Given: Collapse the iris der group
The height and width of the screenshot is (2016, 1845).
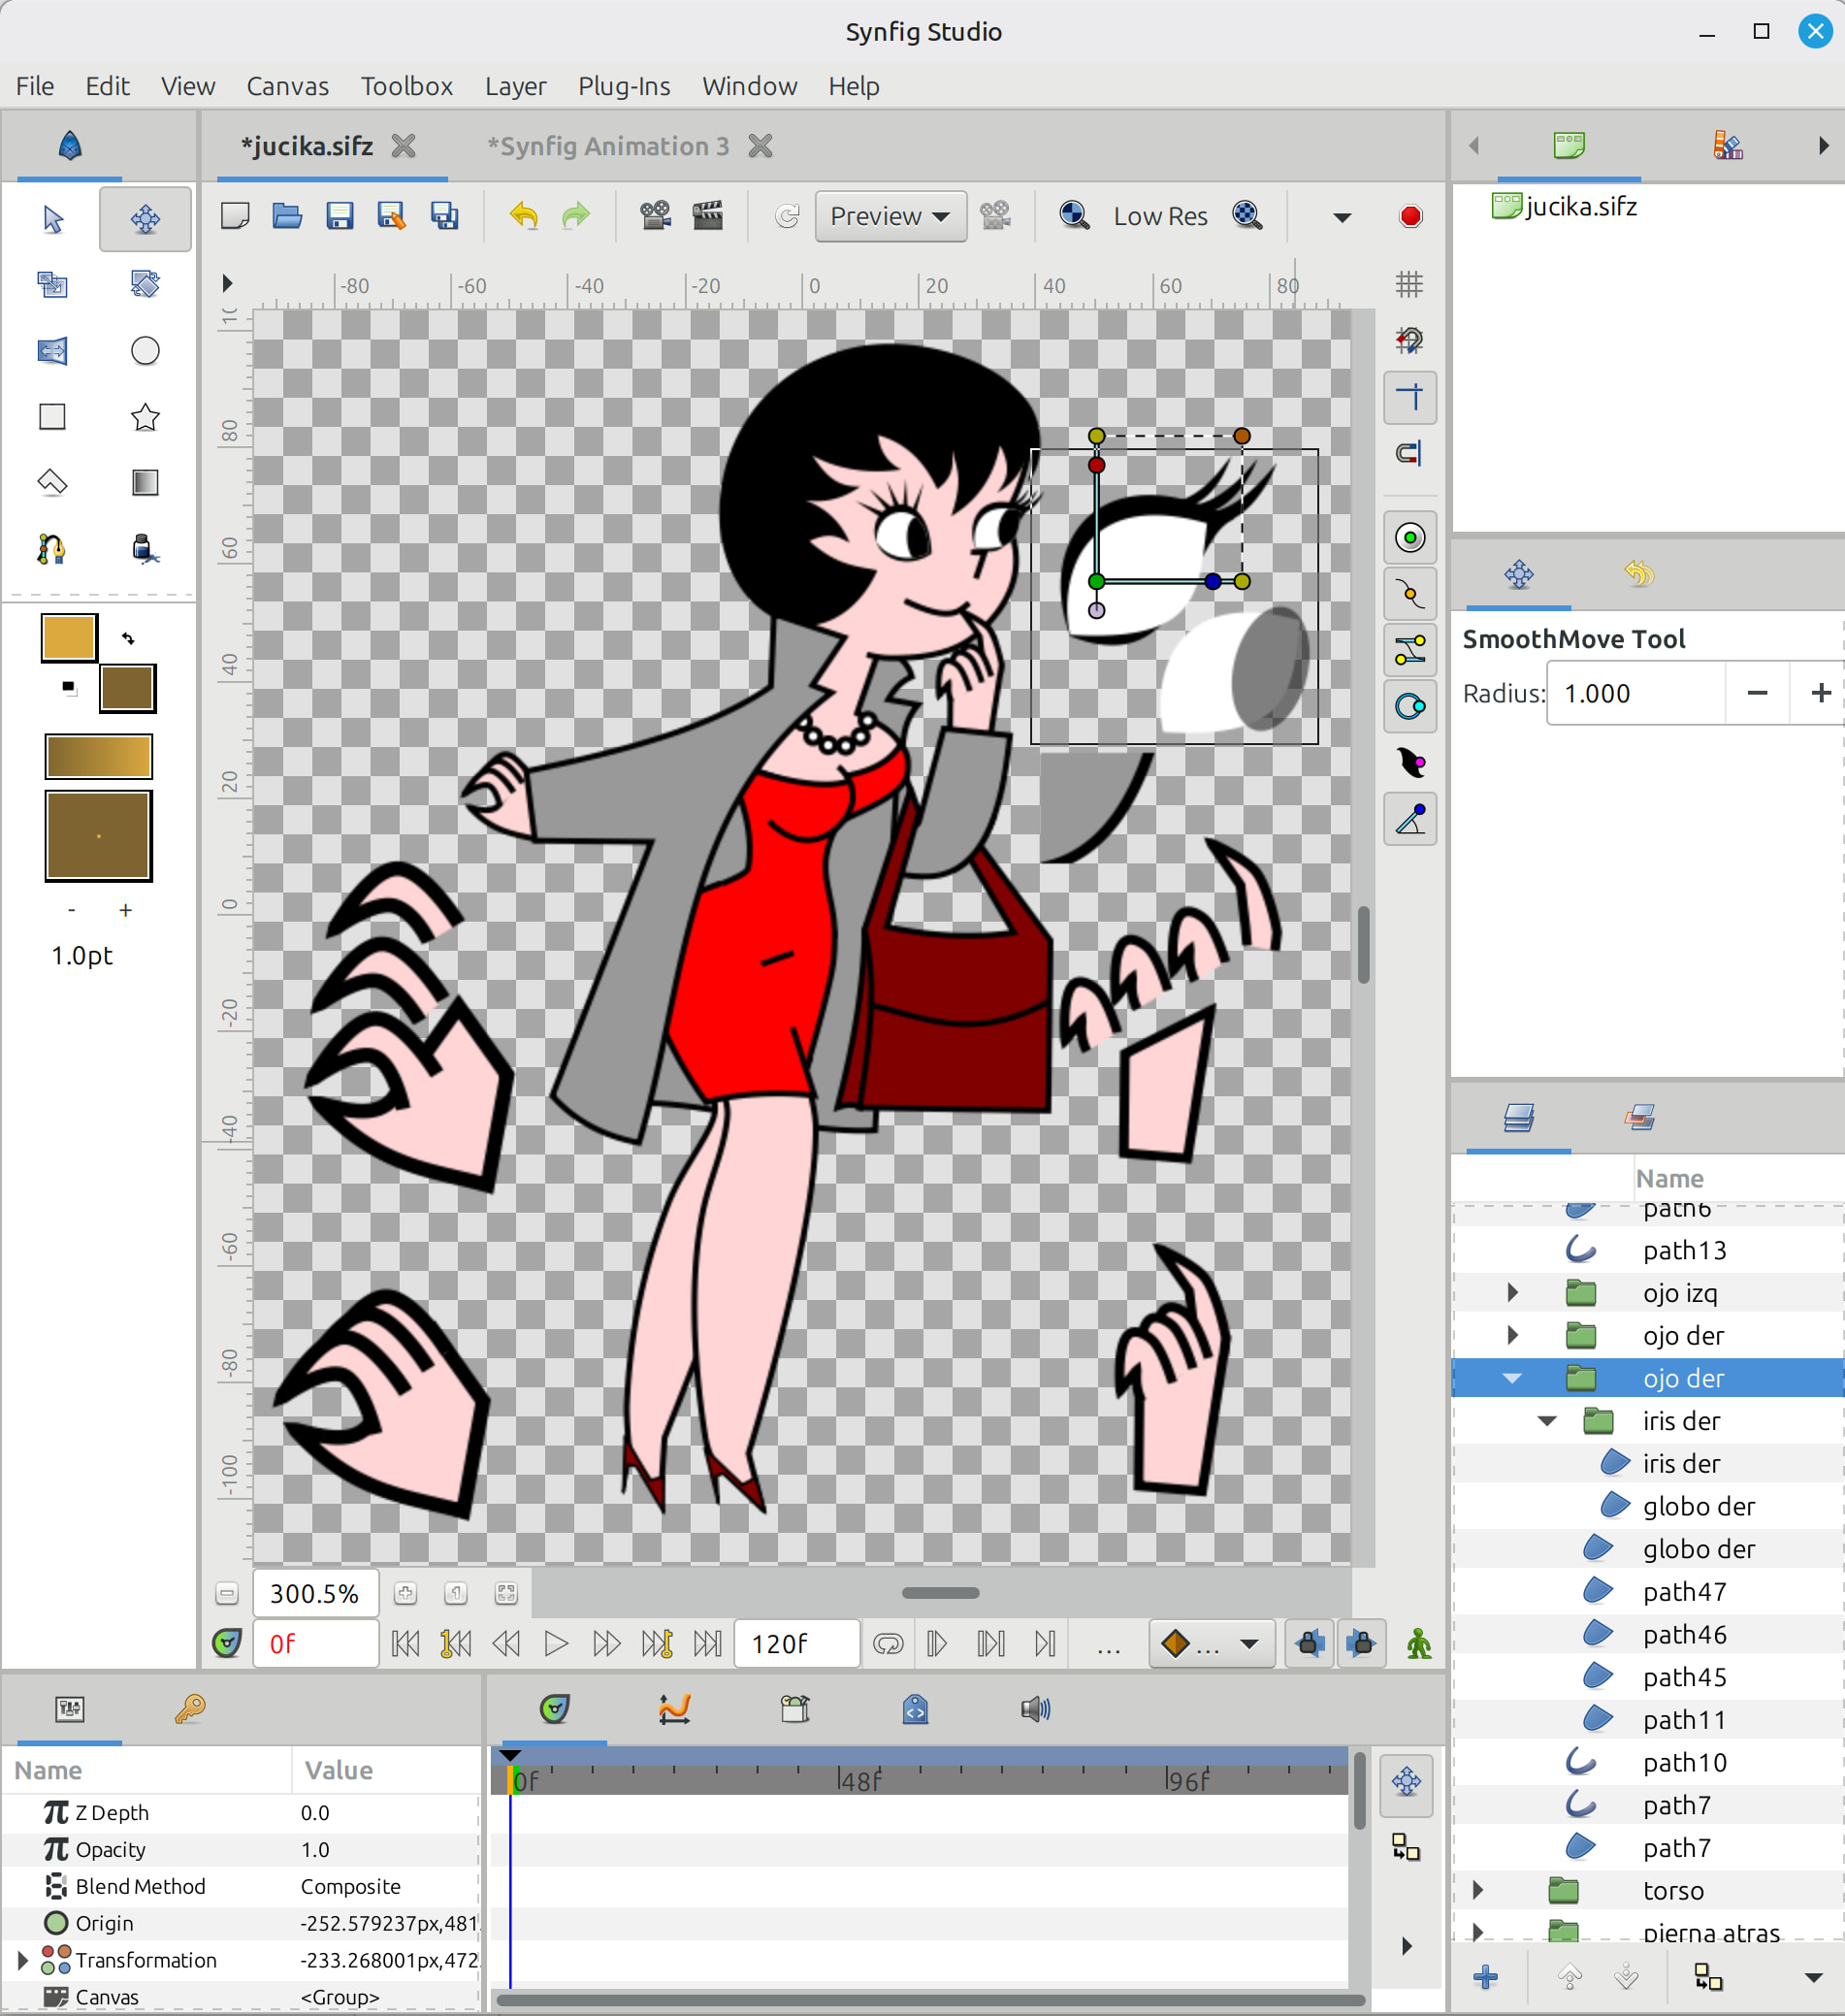Looking at the screenshot, I should pyautogui.click(x=1546, y=1421).
